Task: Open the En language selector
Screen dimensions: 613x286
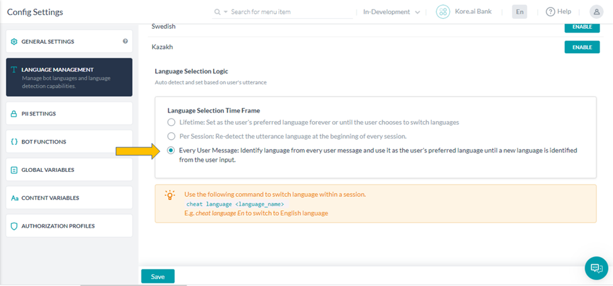Action: (x=519, y=12)
